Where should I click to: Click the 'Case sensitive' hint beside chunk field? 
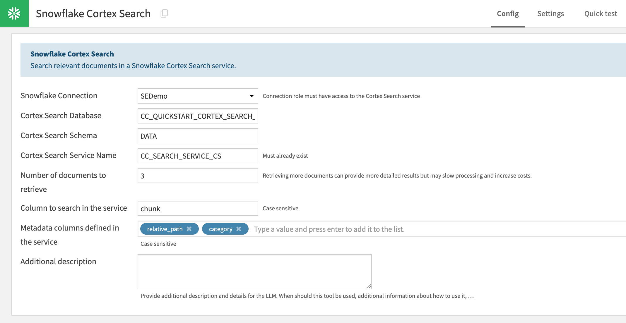pos(280,208)
